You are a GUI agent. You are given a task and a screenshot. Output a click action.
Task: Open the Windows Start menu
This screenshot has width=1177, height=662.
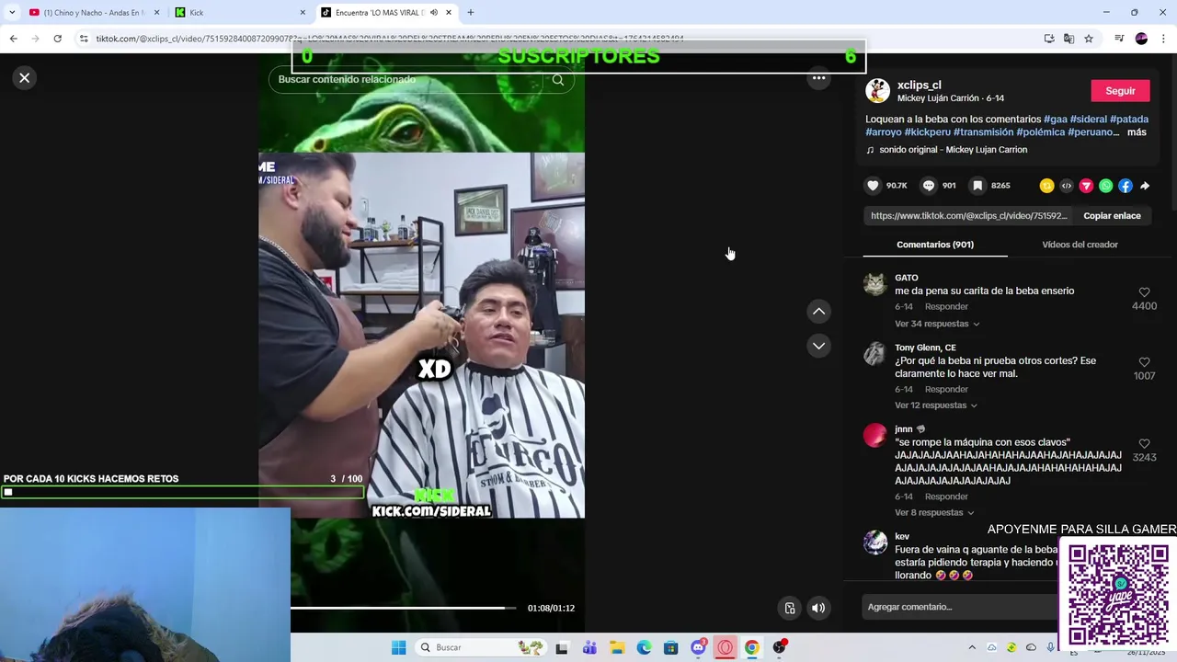(x=398, y=647)
